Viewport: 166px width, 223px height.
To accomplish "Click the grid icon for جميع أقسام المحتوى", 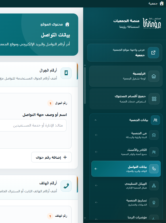I will tap(154, 99).
